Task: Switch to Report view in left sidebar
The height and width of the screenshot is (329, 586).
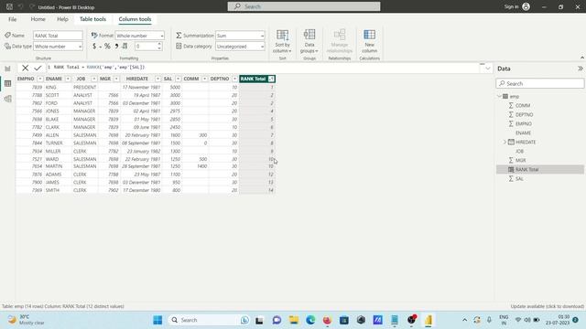Action: (x=7, y=69)
